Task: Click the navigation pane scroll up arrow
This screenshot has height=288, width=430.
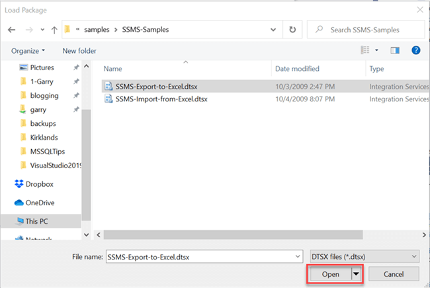Action: [87, 66]
